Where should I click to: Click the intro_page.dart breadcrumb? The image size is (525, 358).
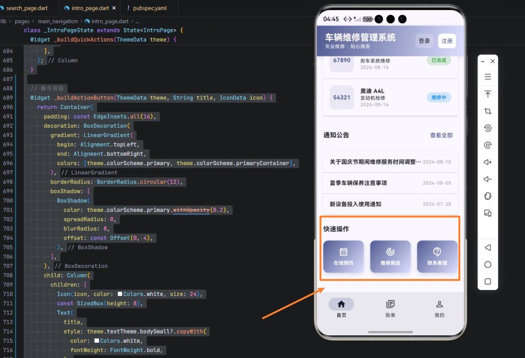[x=109, y=21]
